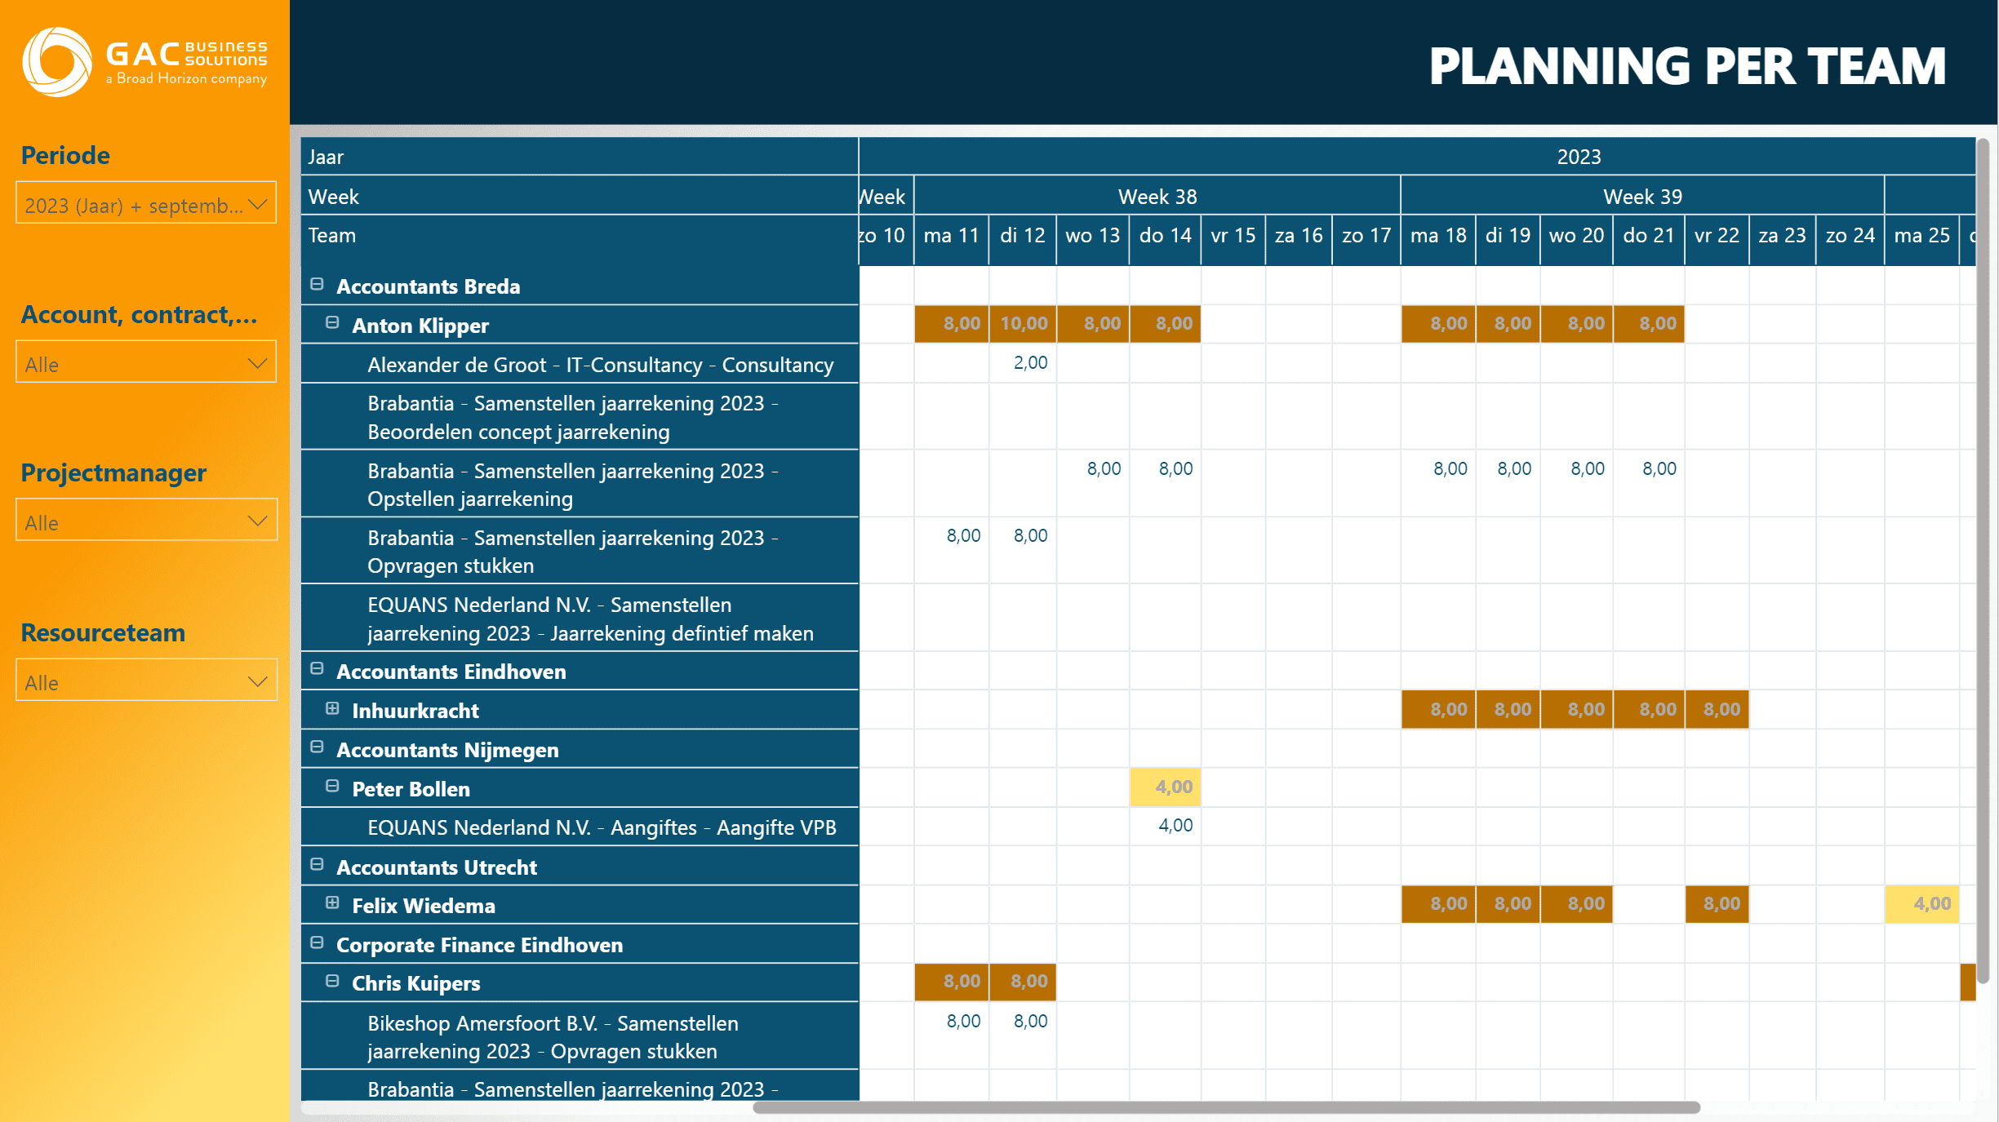Open the Account, contract dropdown

[146, 363]
